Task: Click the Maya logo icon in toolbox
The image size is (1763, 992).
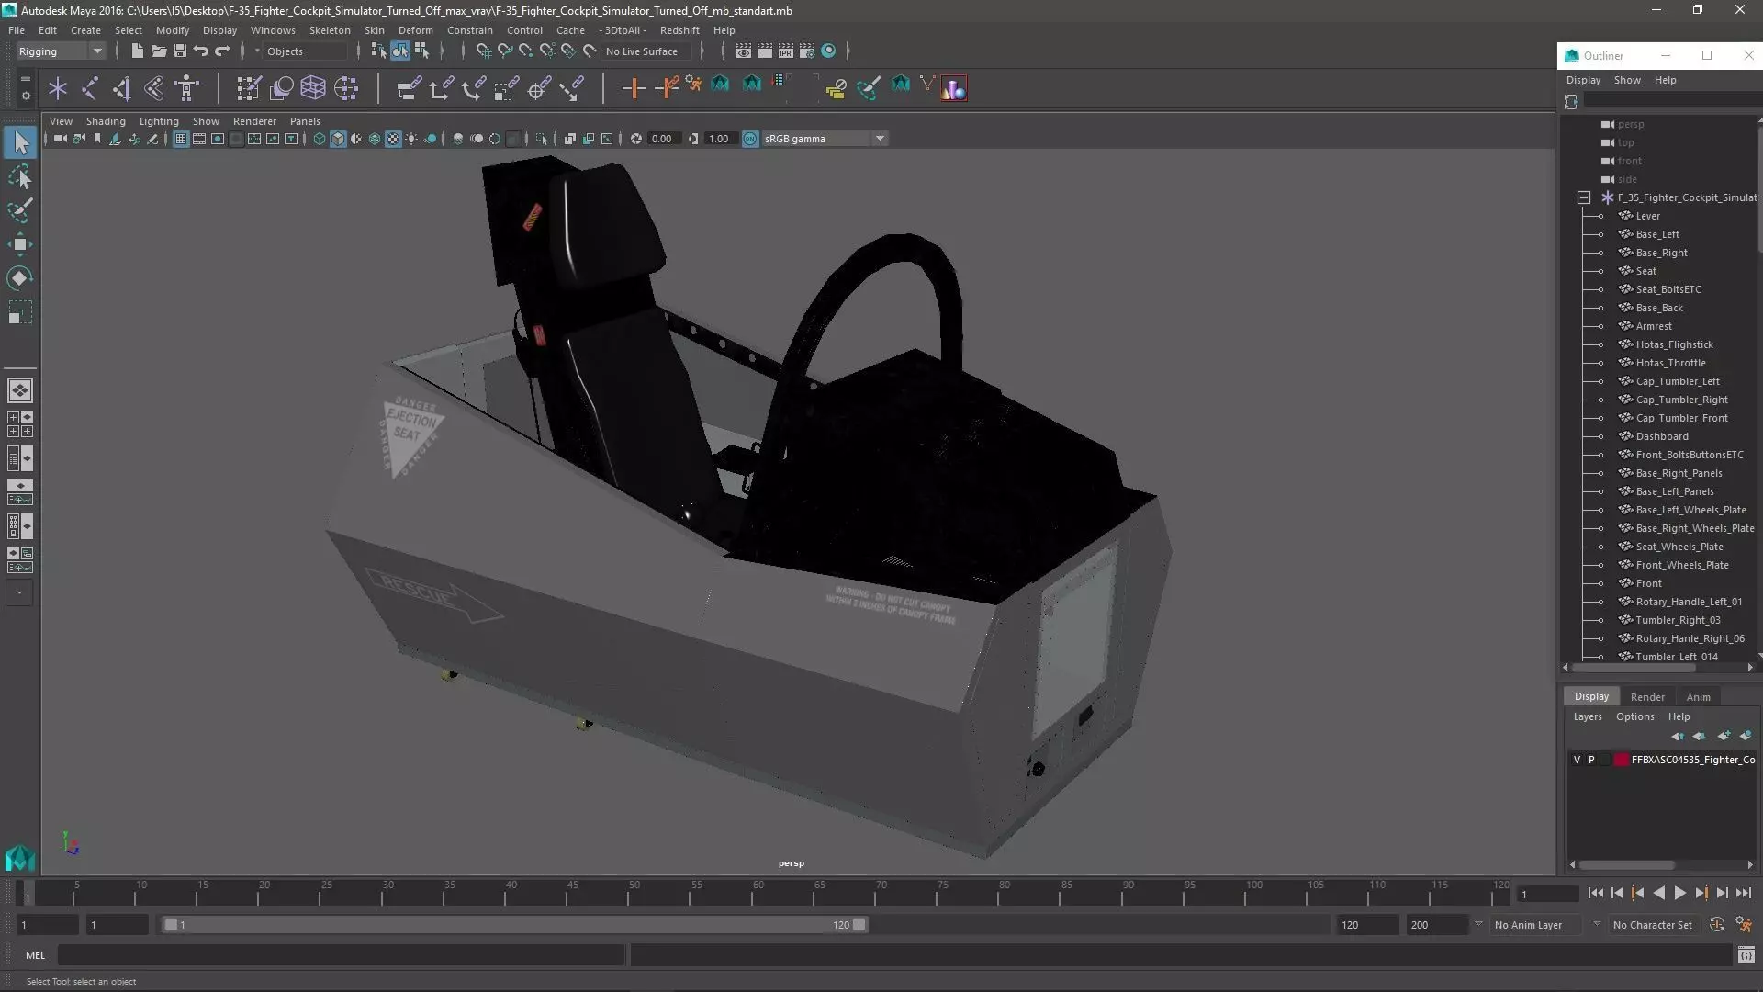Action: click(x=19, y=858)
